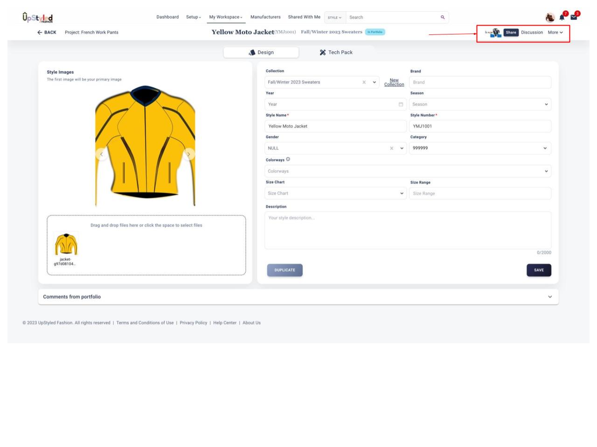The image size is (597, 447).
Task: Click the New Collection link
Action: (394, 82)
